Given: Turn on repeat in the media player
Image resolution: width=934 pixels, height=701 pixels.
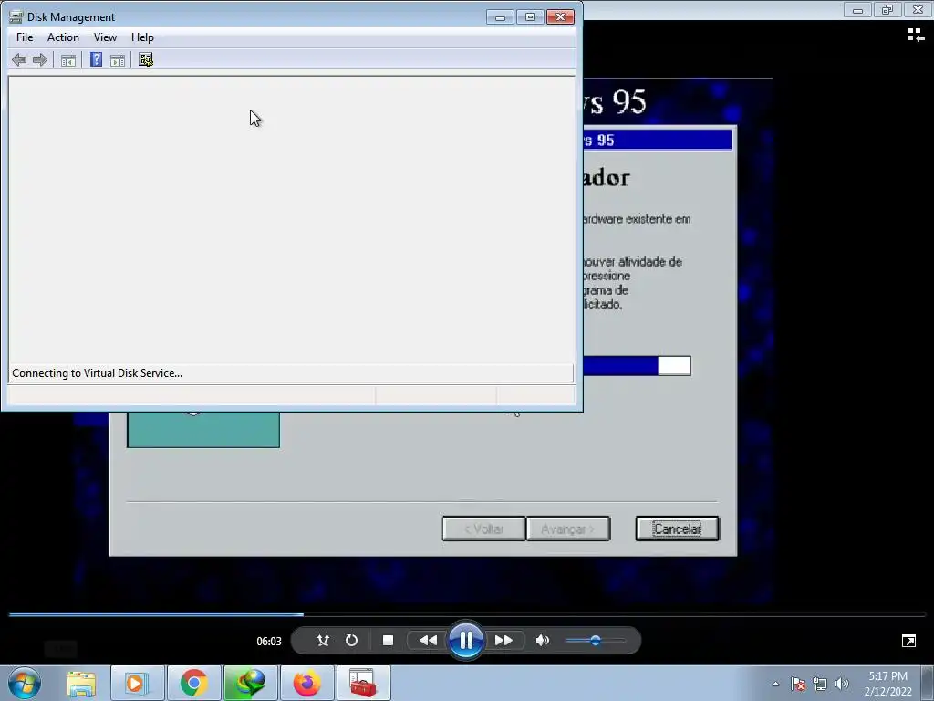Looking at the screenshot, I should tap(351, 640).
